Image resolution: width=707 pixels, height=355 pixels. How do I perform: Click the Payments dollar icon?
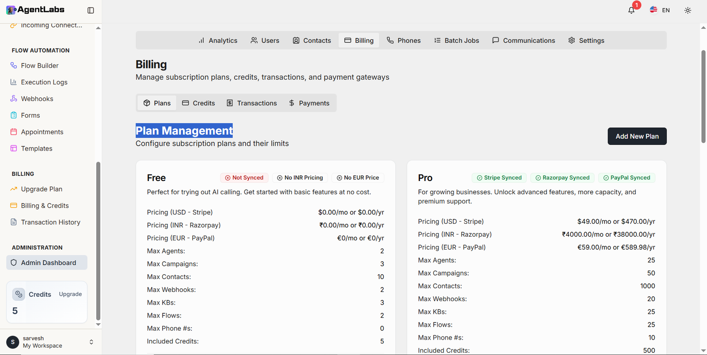coord(292,103)
